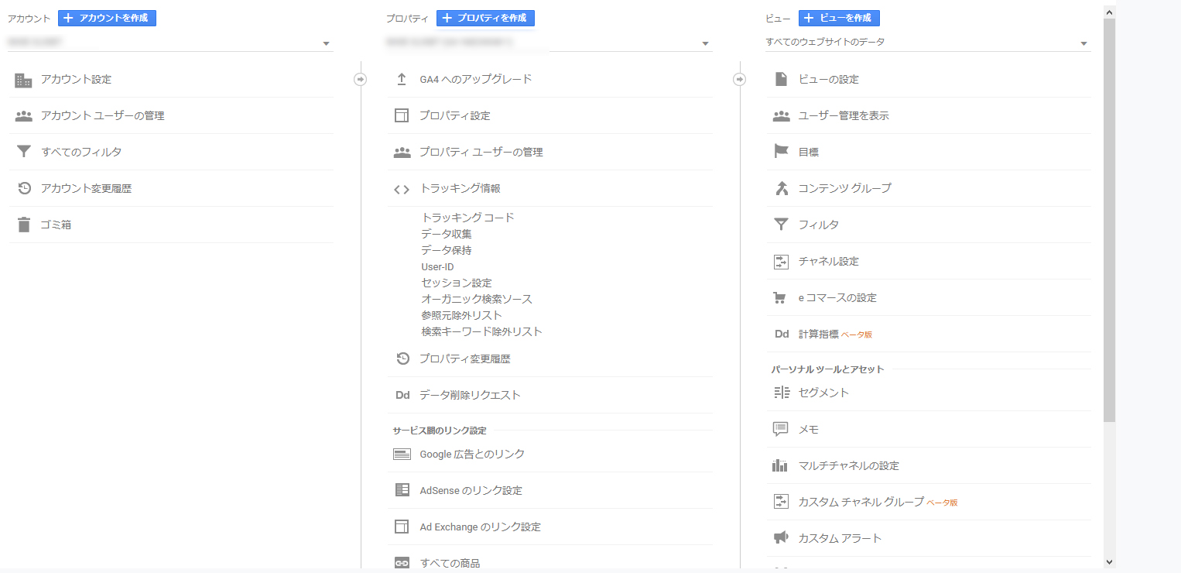Click the ビューの設定 document icon
Image resolution: width=1181 pixels, height=573 pixels.
tap(781, 79)
